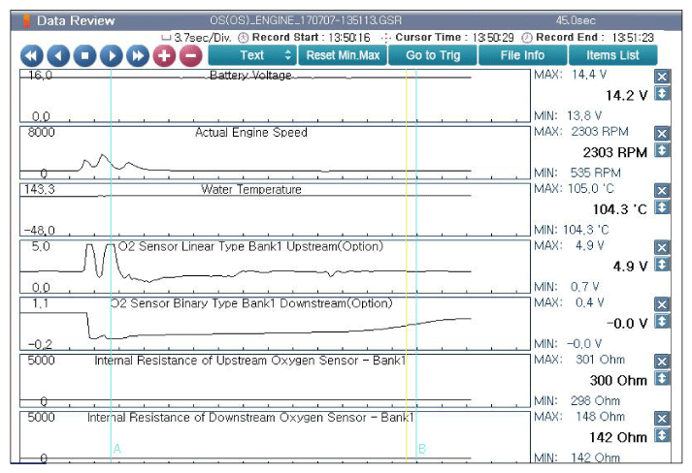Screen dimensions: 692x473
Task: Click the Water Temperature graph title
Action: click(x=251, y=190)
